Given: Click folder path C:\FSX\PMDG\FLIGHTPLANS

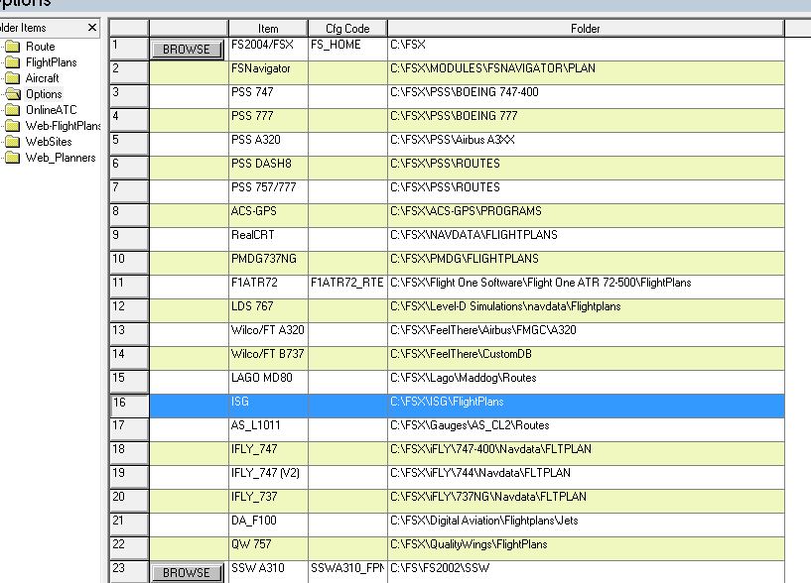Looking at the screenshot, I should (x=586, y=263).
